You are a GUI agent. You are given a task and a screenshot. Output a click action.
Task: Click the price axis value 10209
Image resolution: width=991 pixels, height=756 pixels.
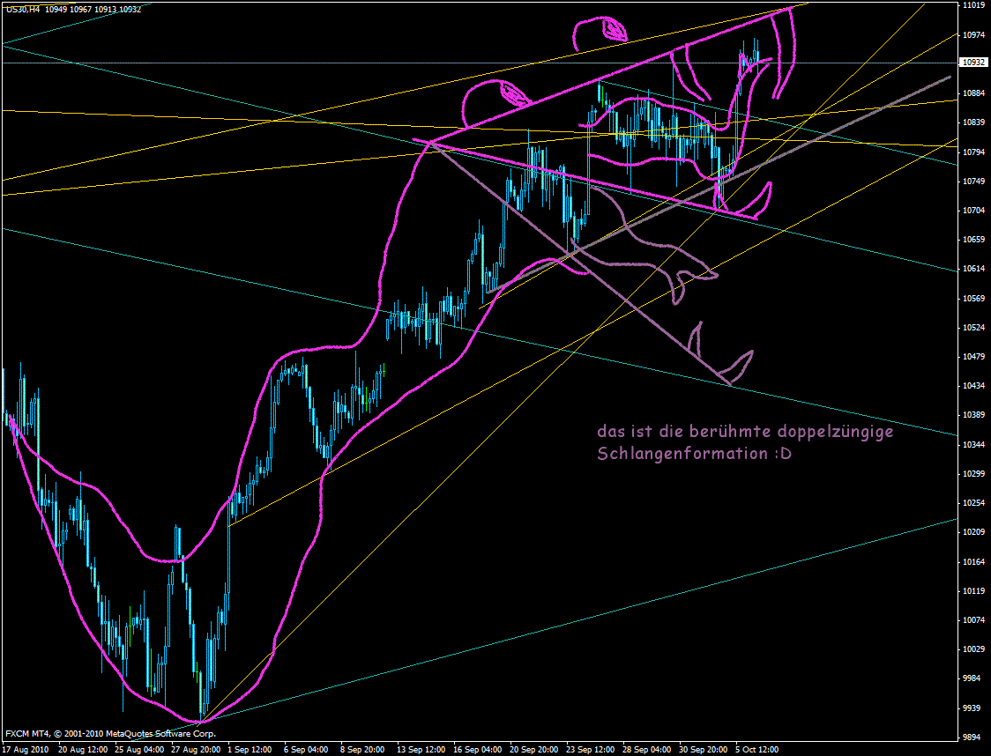[974, 532]
